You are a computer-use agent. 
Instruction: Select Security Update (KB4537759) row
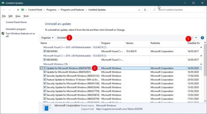point(121,91)
